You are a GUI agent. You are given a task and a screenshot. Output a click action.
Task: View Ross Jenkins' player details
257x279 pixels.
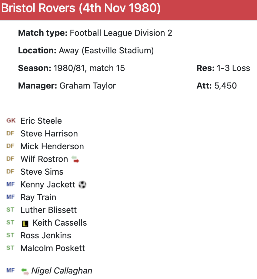pyautogui.click(x=46, y=235)
